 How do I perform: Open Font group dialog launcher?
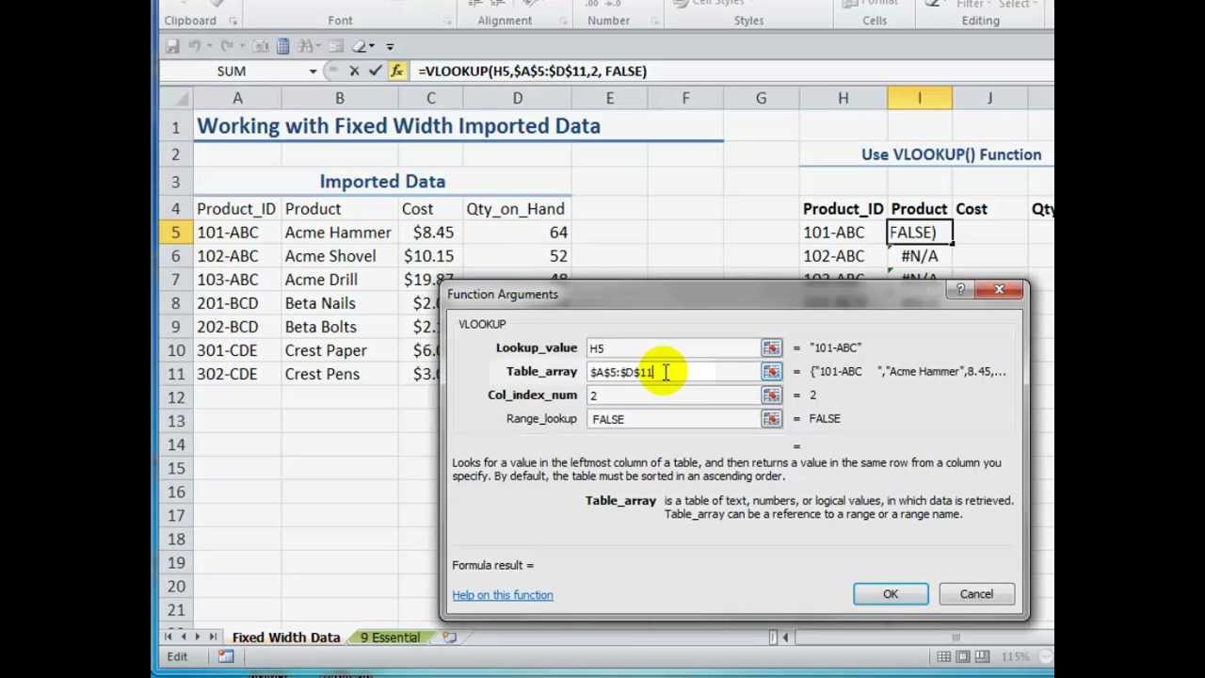click(x=448, y=21)
